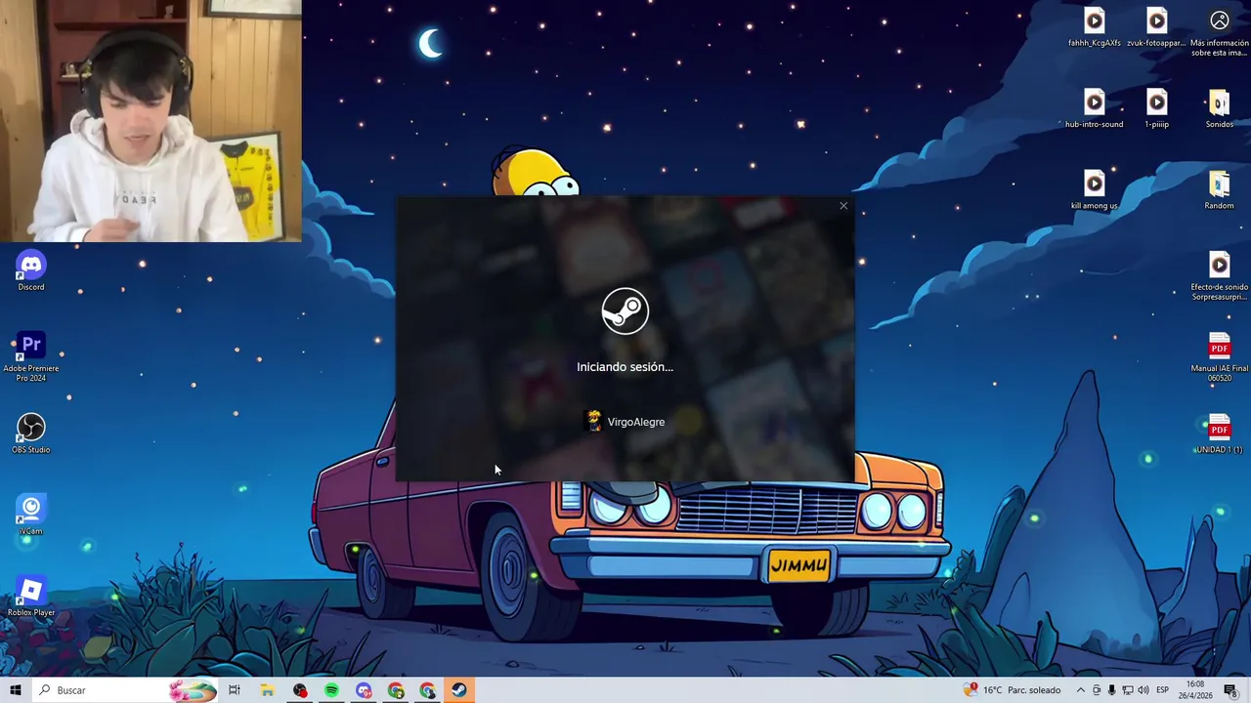Screen dimensions: 1251x703
Task: Click the Iniciando sesión status text
Action: 625,367
